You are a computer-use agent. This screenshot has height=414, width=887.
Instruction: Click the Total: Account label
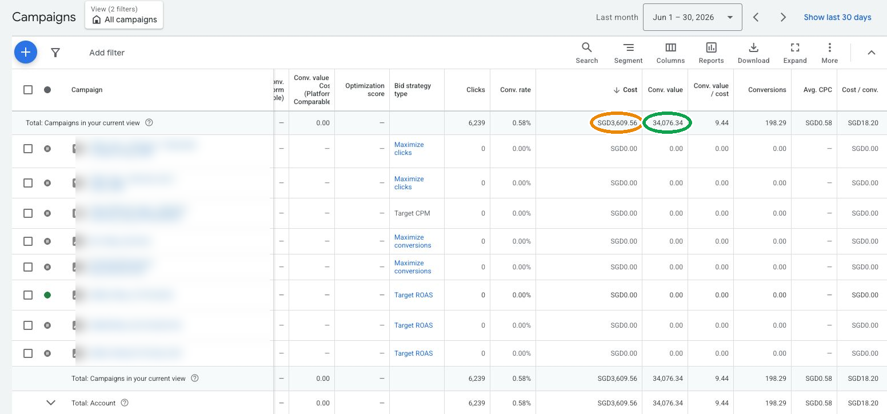click(93, 403)
